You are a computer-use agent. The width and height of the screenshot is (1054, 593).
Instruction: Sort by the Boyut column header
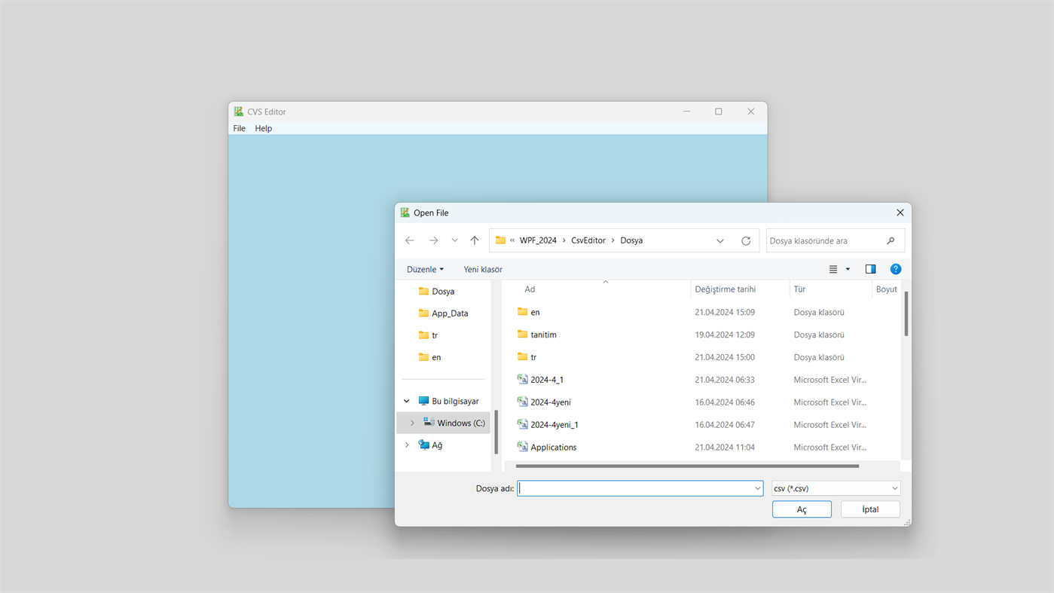pos(886,289)
